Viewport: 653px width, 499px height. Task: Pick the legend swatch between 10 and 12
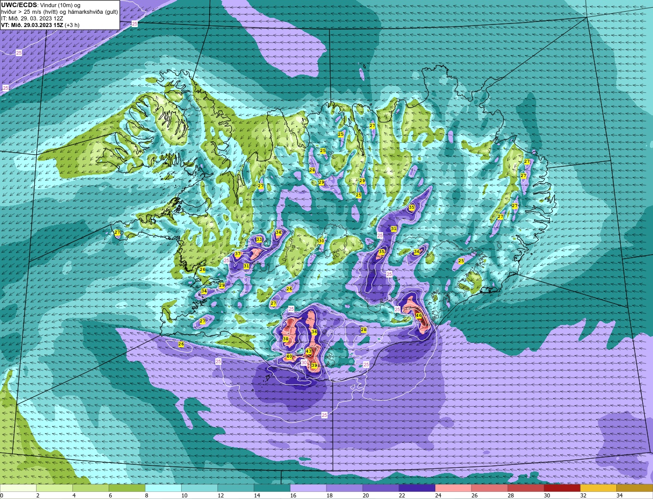click(x=199, y=488)
